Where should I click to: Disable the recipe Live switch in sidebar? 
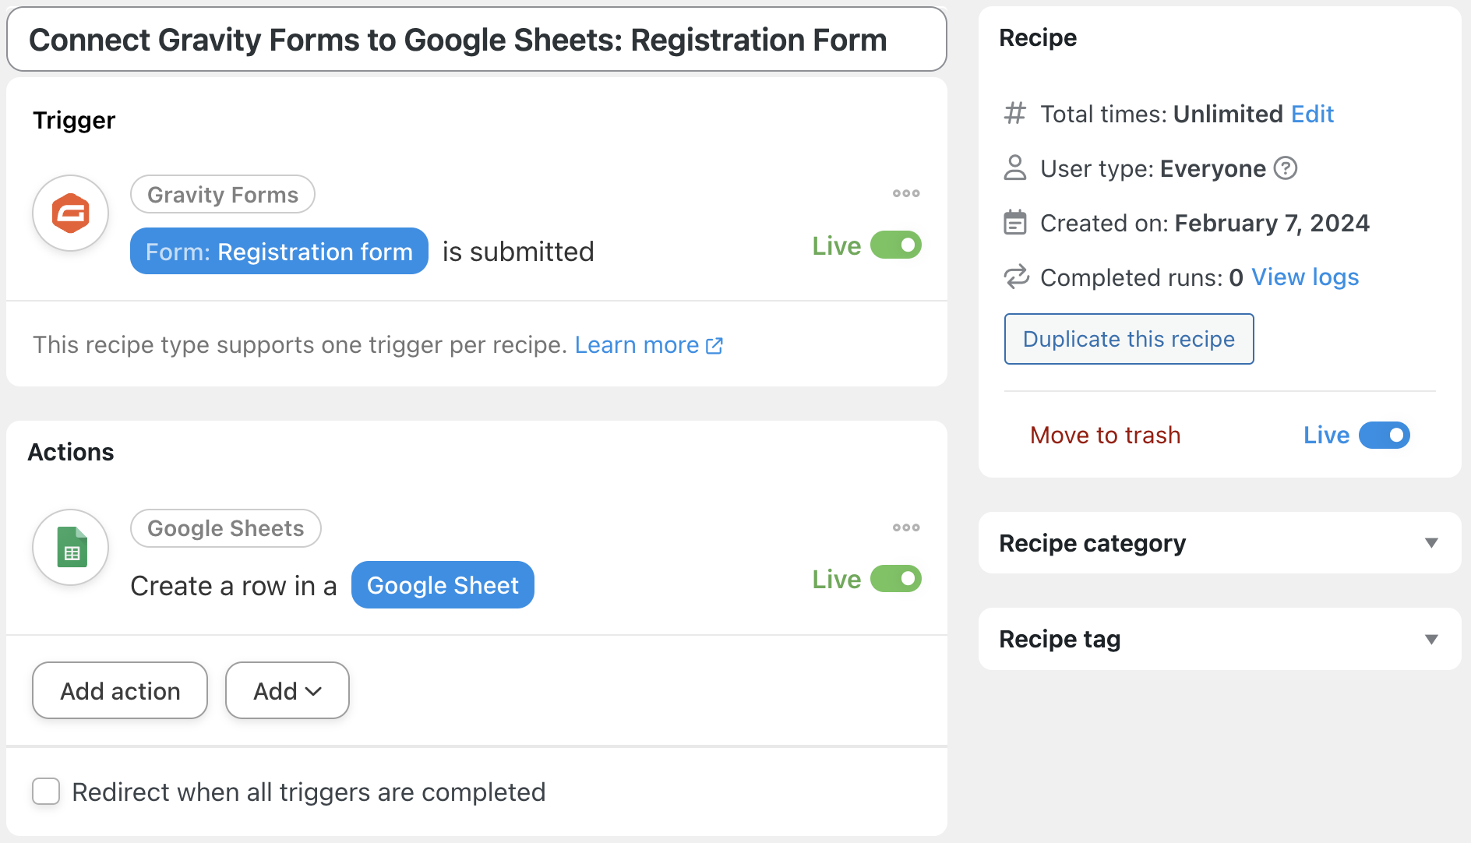pyautogui.click(x=1385, y=436)
